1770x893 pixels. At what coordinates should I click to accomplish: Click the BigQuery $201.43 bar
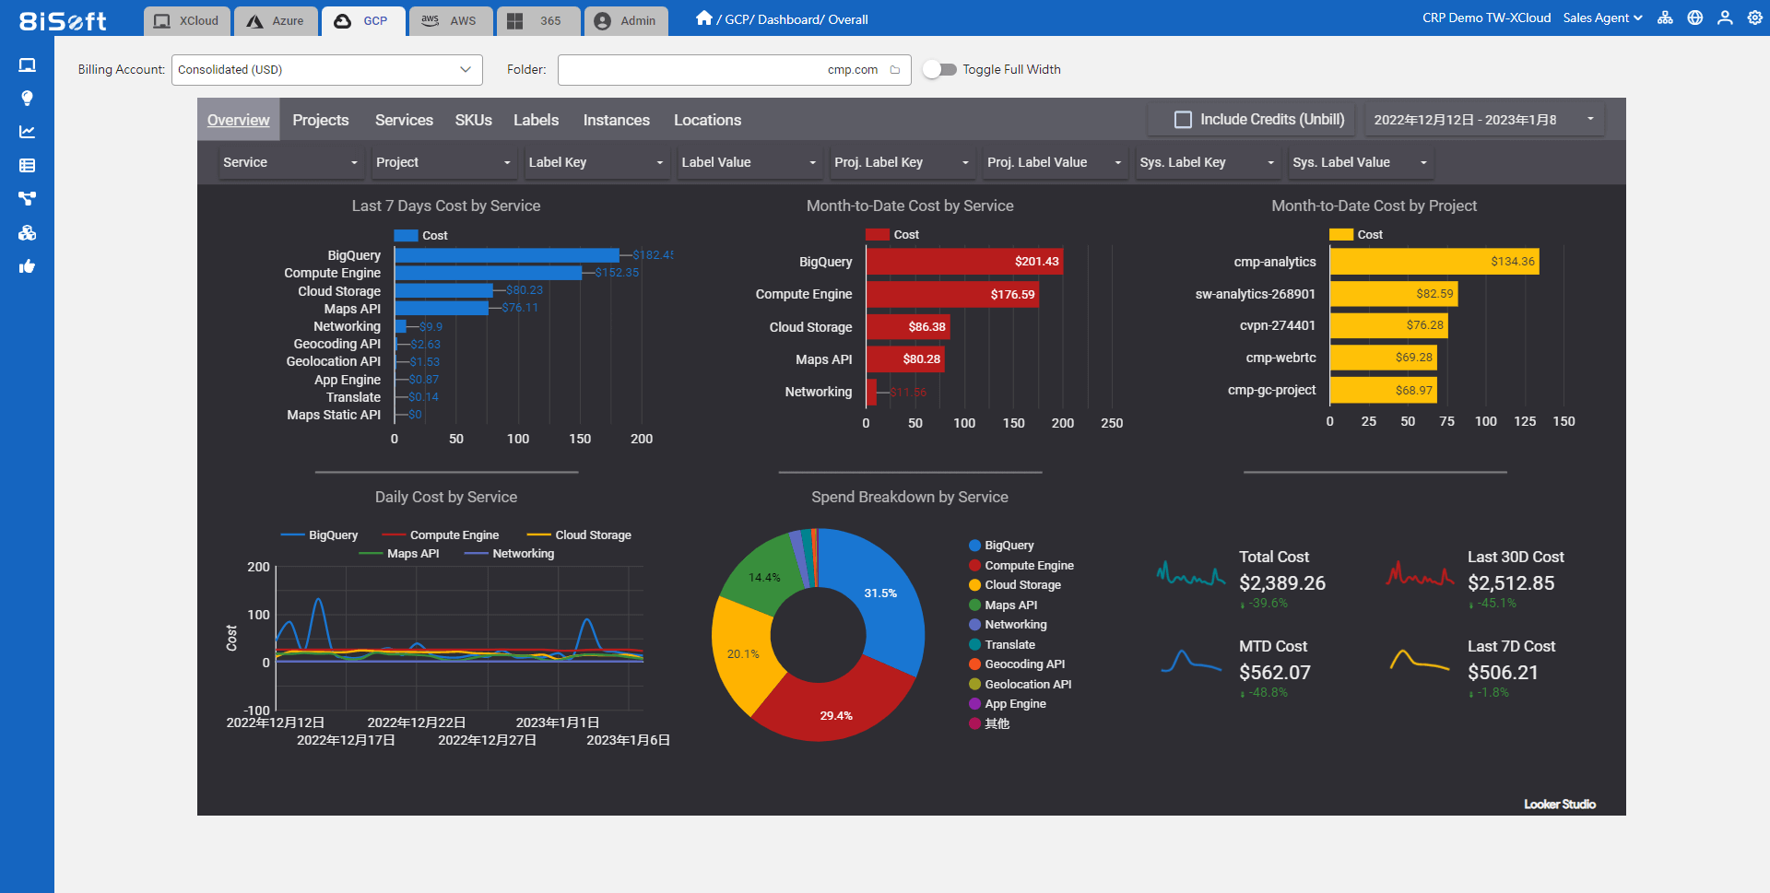coord(964,262)
